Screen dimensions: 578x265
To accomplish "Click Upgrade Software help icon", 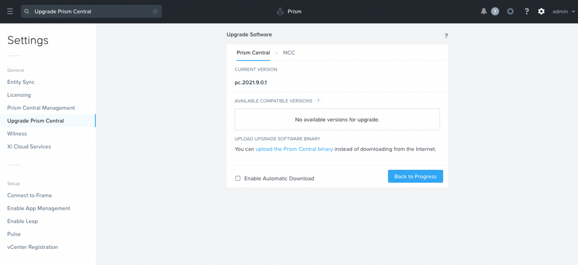I will pos(446,36).
